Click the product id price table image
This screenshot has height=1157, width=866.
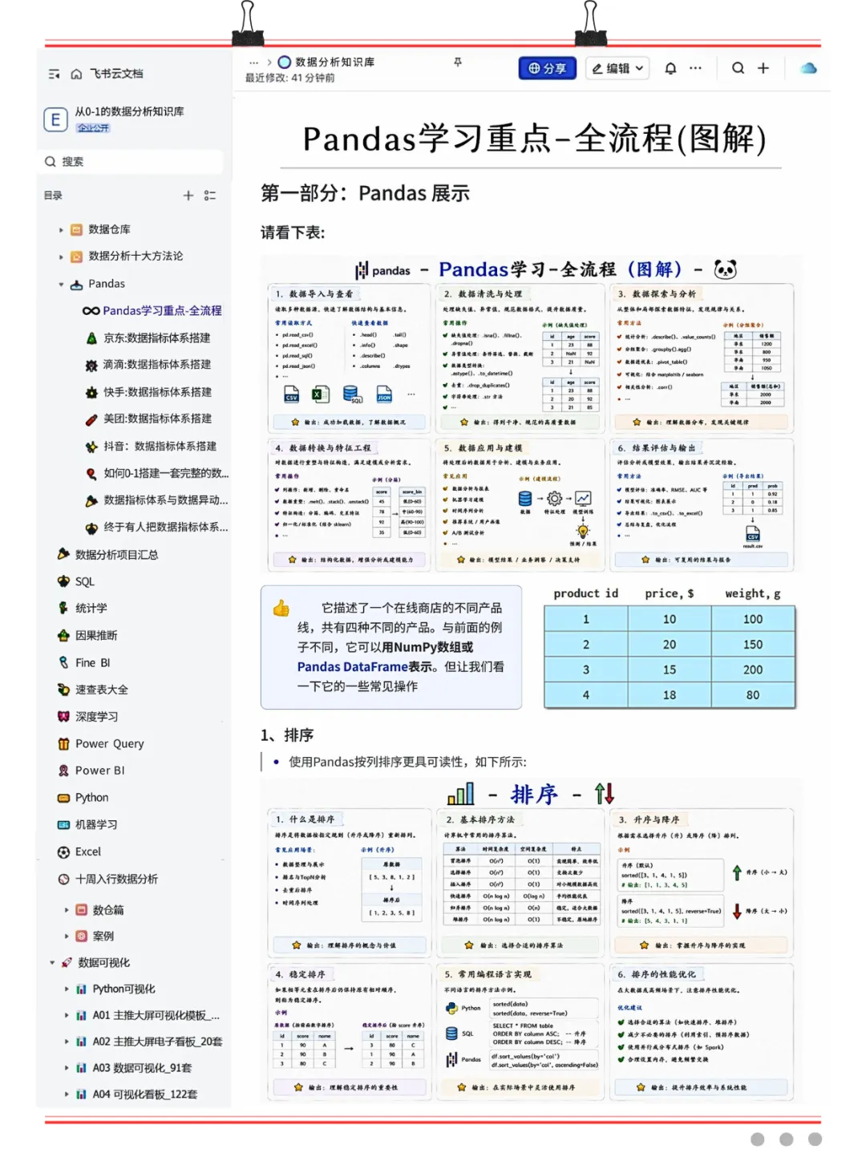(670, 648)
